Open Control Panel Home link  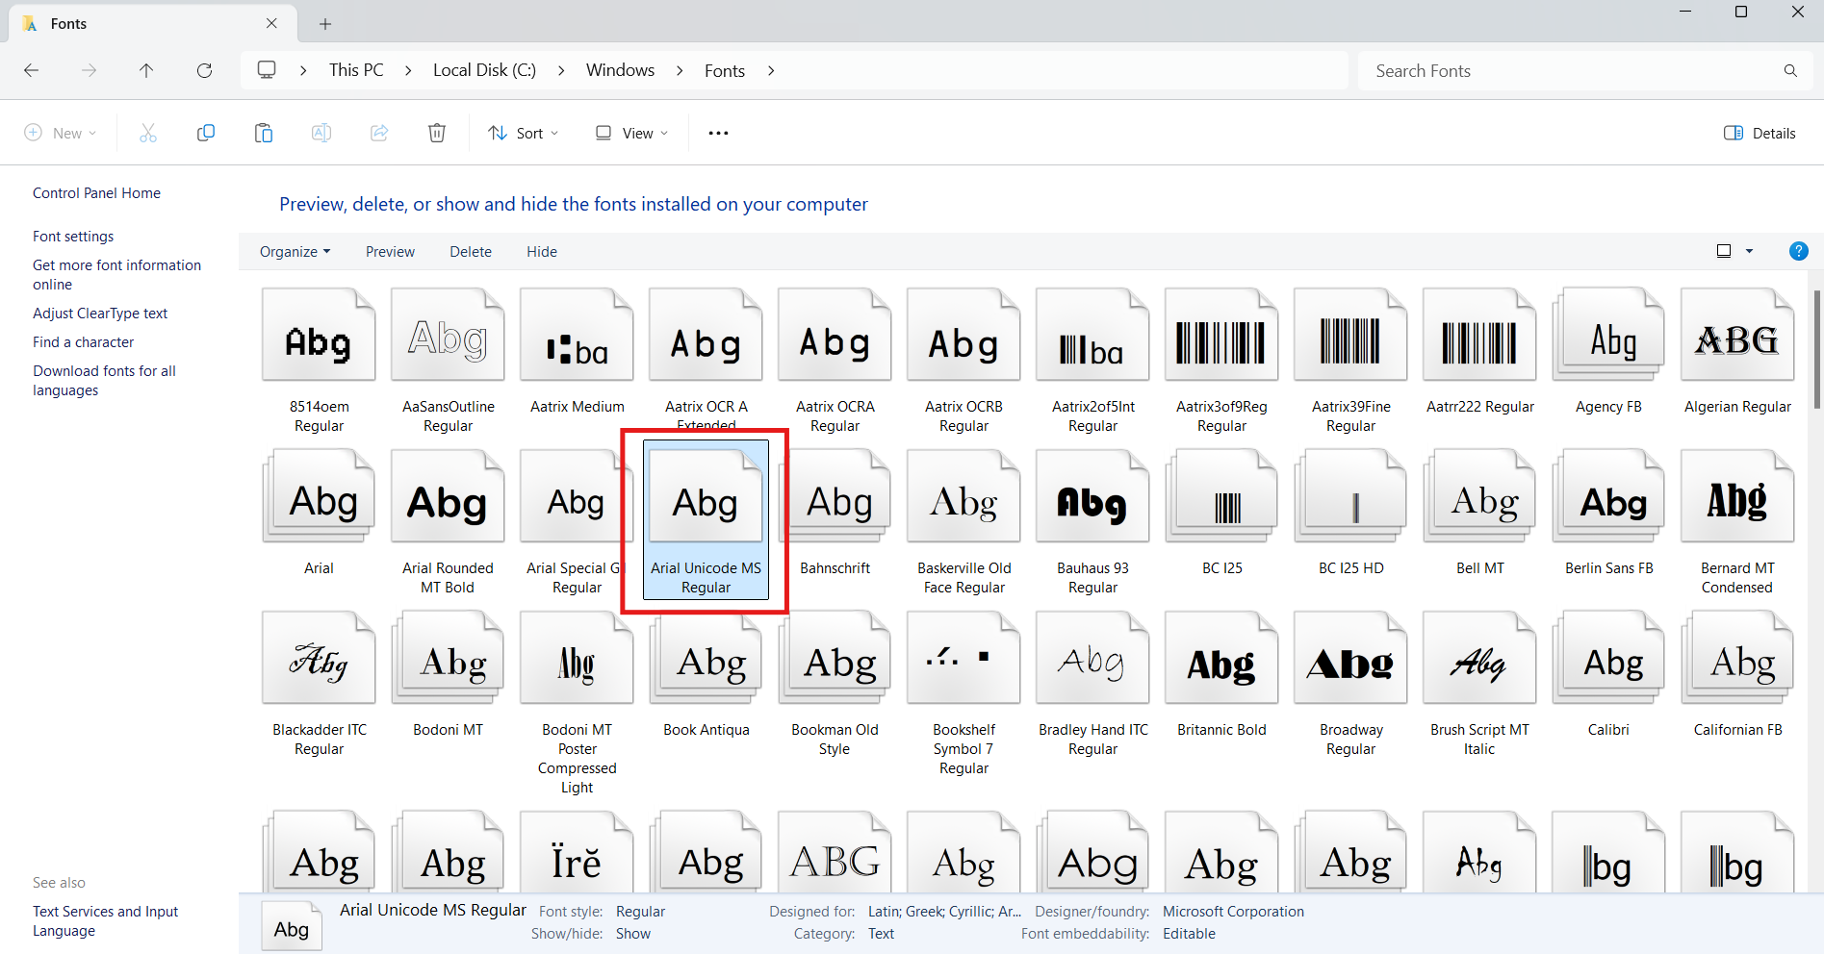pos(96,192)
